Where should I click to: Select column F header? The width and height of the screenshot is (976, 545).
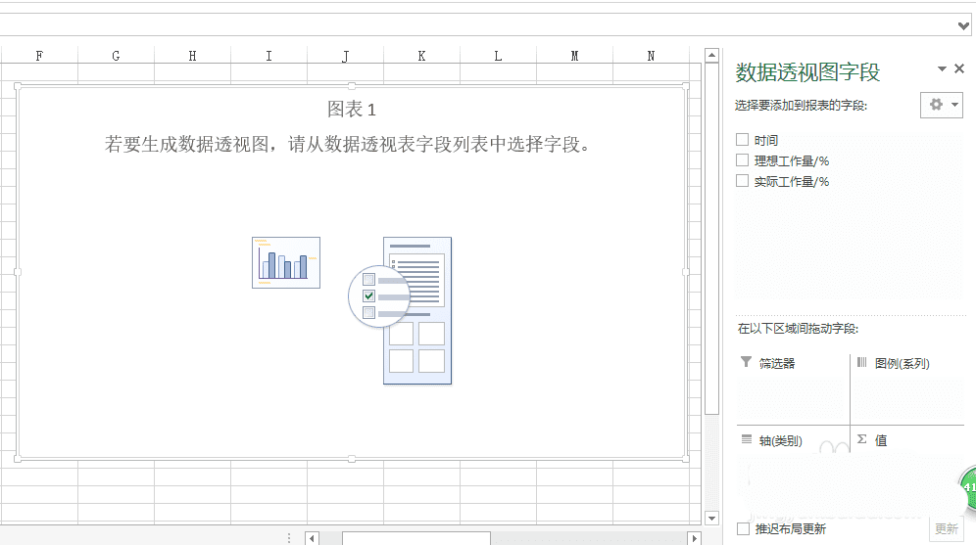[x=39, y=56]
